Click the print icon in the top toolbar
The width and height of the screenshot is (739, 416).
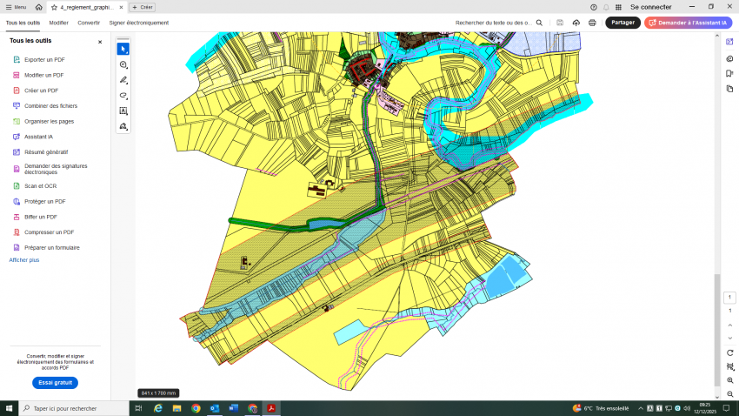coord(592,23)
